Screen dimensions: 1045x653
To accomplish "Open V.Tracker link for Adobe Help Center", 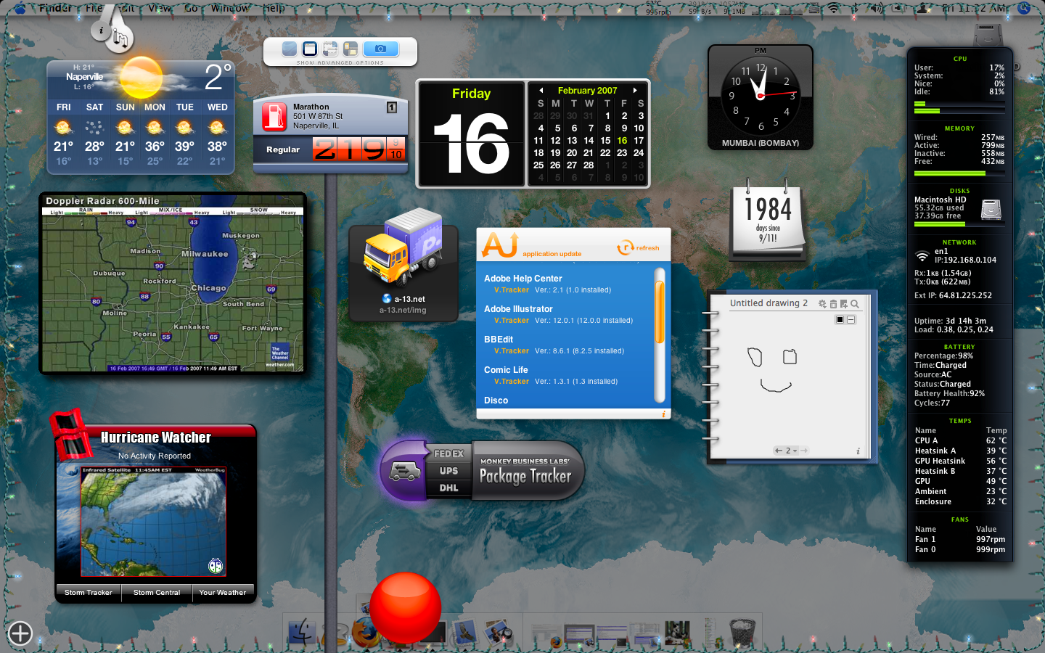I will click(512, 290).
